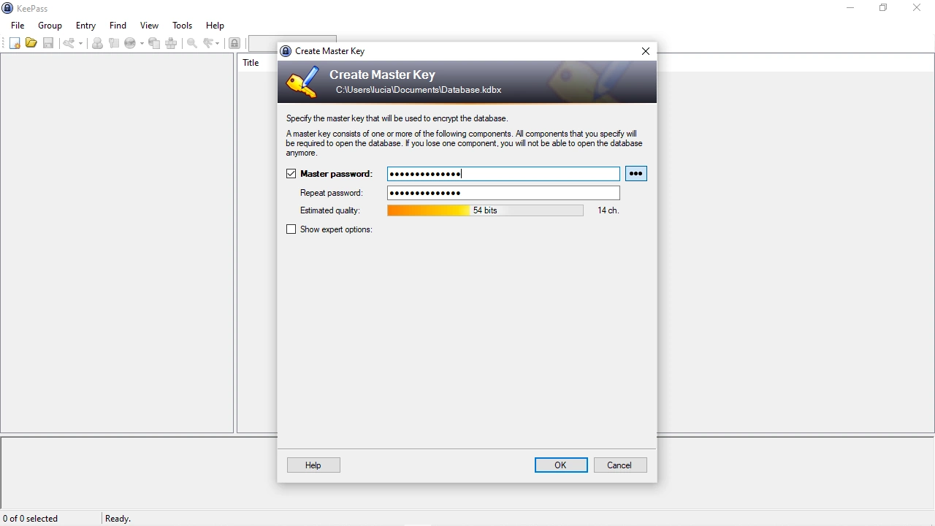
Task: Close the KeePass main window
Action: [917, 8]
